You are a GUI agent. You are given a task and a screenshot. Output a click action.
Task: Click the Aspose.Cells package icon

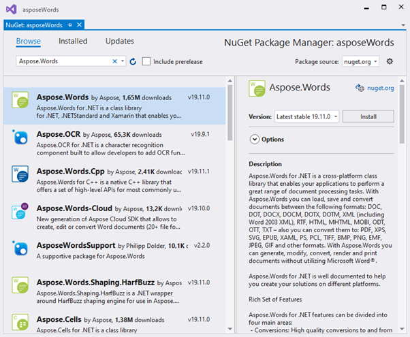pyautogui.click(x=20, y=322)
